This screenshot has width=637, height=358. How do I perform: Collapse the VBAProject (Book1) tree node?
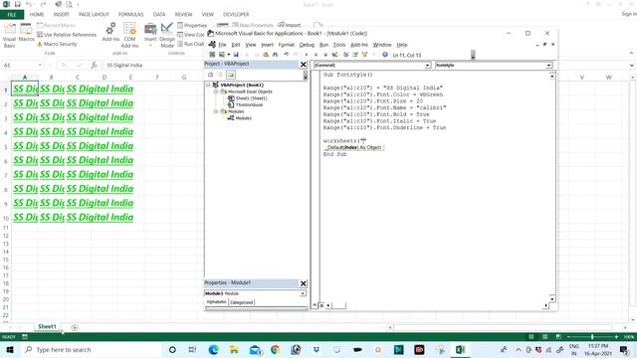pos(208,85)
